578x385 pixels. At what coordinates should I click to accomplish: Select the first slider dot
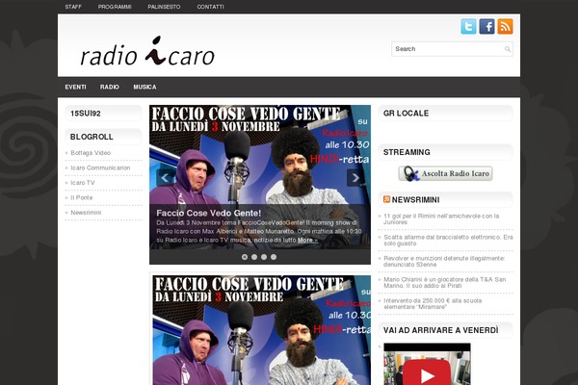[245, 257]
